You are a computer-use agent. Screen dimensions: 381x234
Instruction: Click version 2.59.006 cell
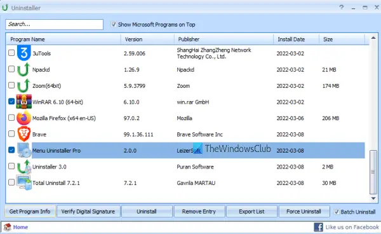point(135,53)
